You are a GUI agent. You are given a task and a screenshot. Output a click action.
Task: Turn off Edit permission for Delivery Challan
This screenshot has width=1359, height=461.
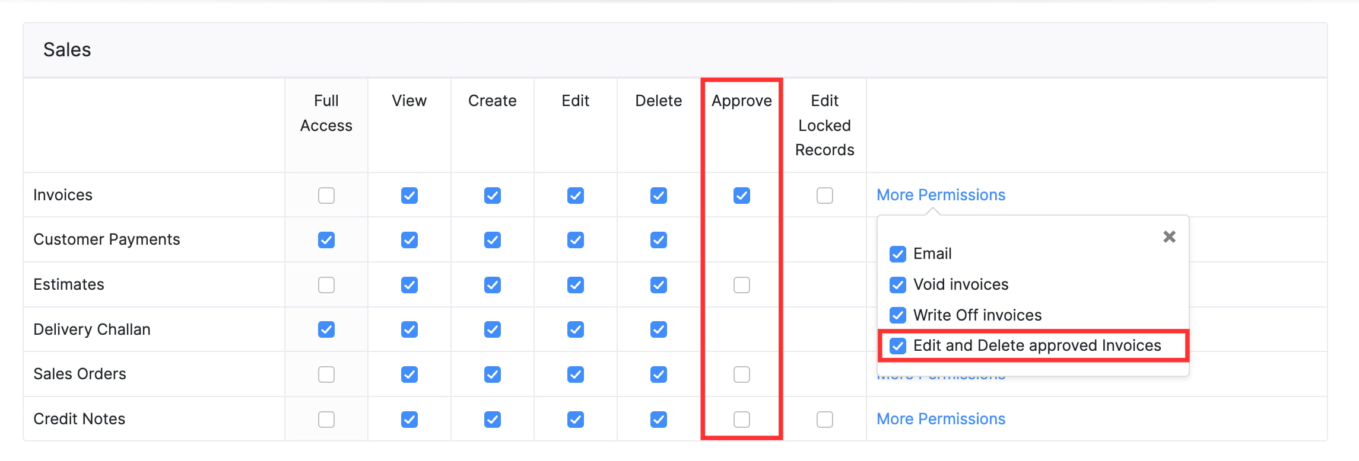576,329
